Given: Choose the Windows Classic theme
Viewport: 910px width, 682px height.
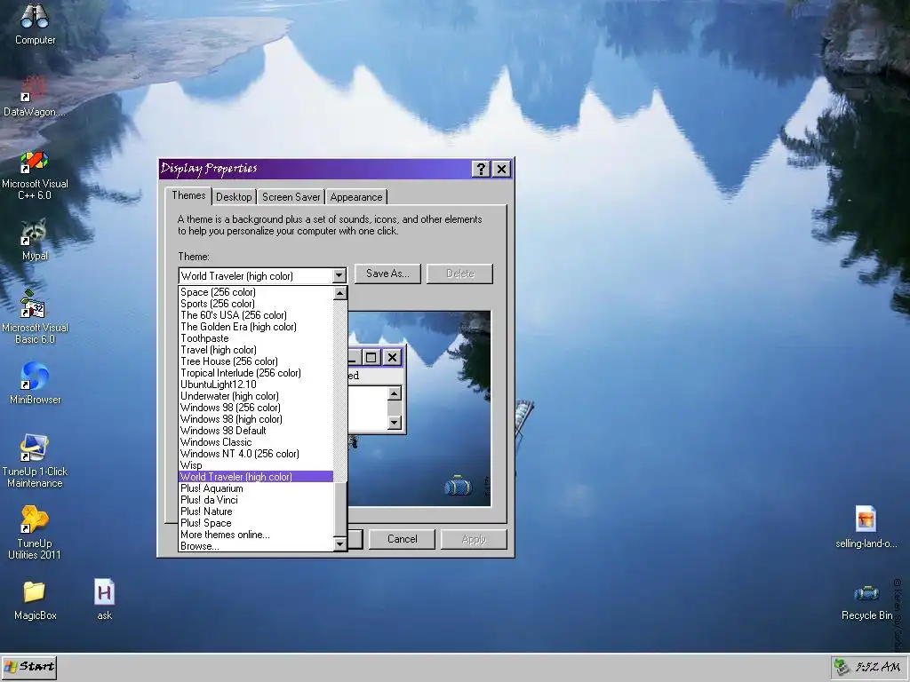Looking at the screenshot, I should tap(256, 442).
